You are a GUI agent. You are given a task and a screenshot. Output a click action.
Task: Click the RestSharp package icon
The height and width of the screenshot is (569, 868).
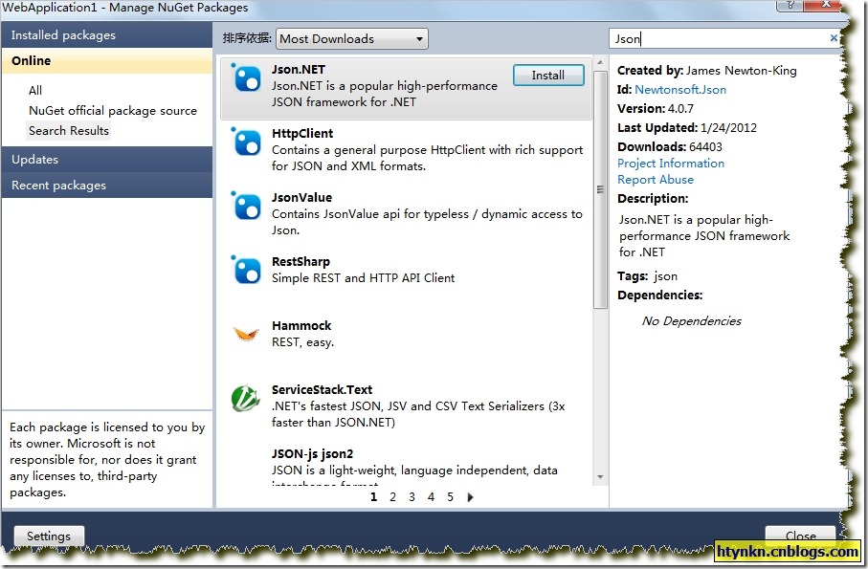[x=246, y=271]
